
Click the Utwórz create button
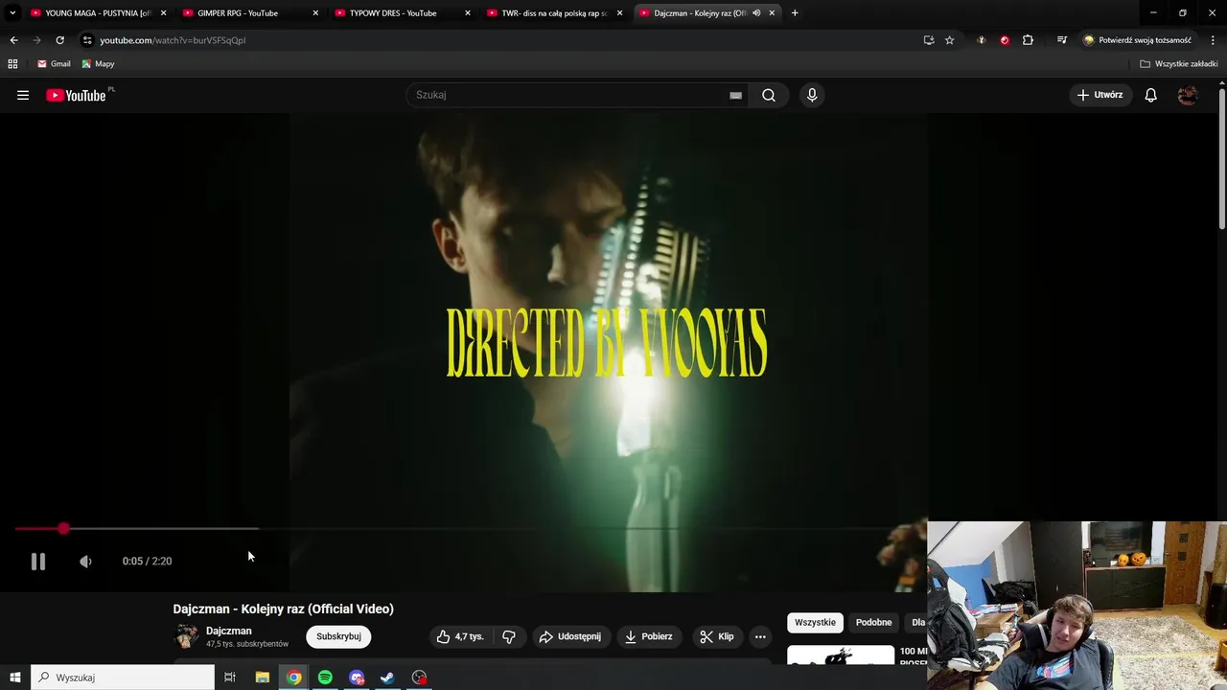click(x=1100, y=95)
